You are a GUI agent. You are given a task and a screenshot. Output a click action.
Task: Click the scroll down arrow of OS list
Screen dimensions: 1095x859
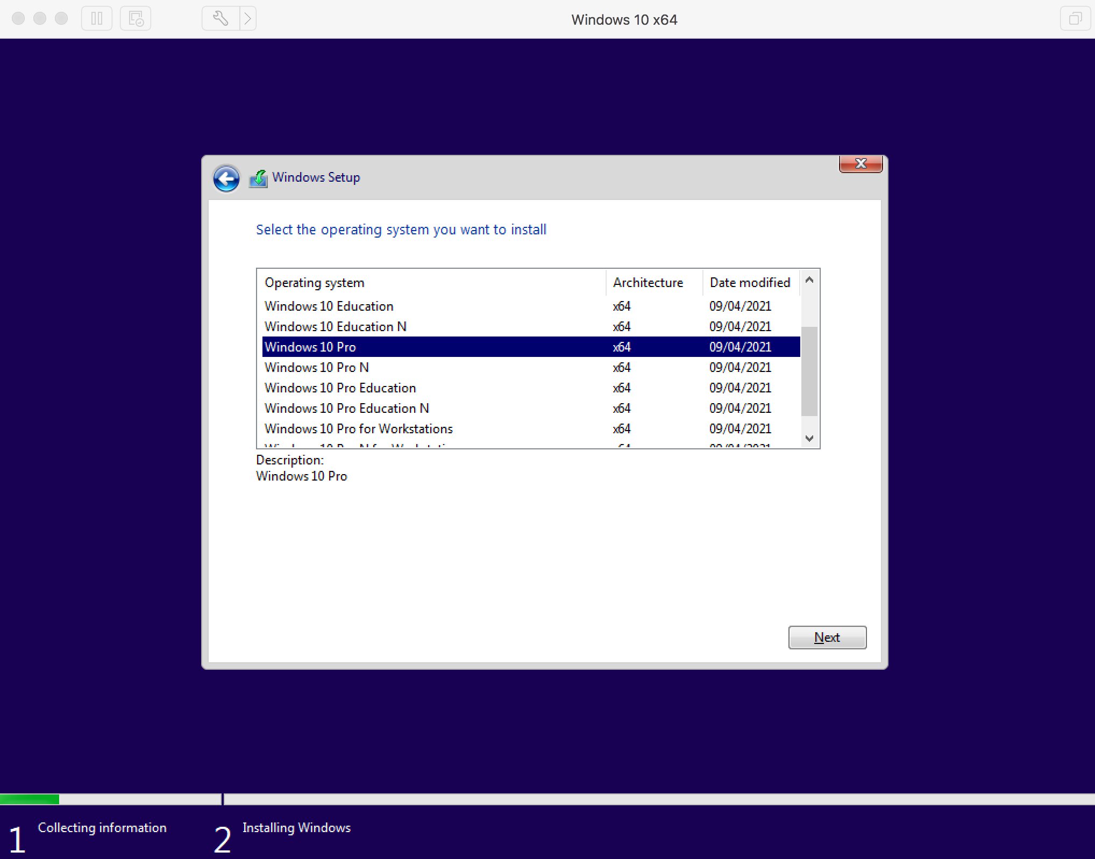pos(809,438)
